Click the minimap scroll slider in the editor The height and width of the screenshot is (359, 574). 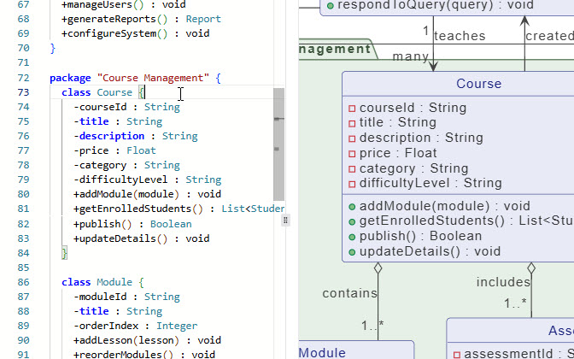(x=279, y=144)
